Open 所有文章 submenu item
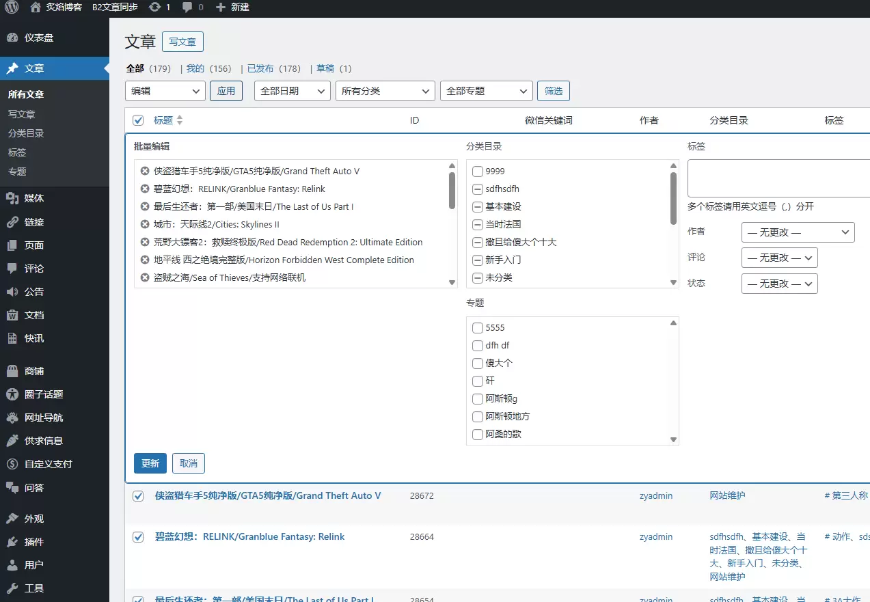This screenshot has height=602, width=870. coord(26,94)
